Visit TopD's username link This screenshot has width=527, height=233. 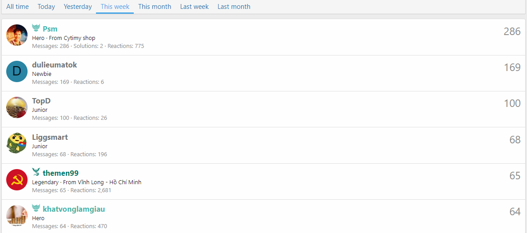pos(41,101)
